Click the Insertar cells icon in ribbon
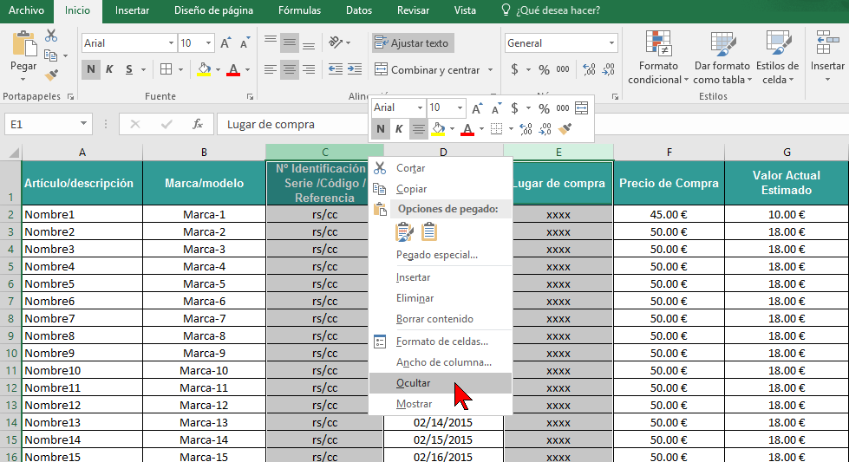The height and width of the screenshot is (462, 849). point(827,42)
